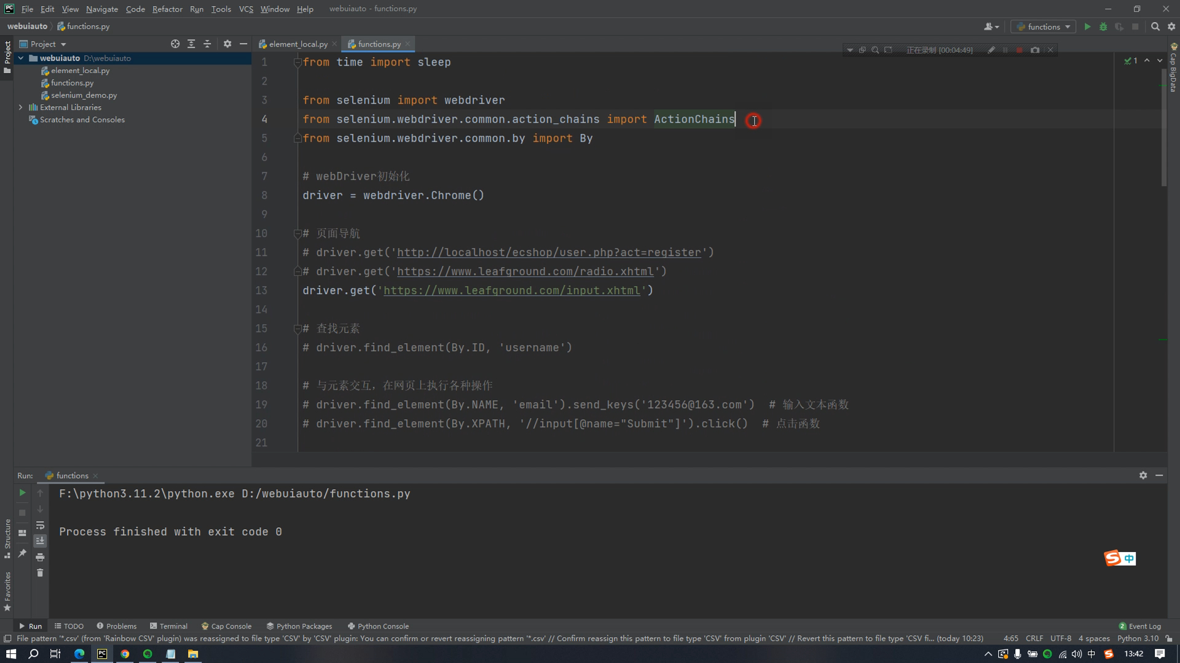The width and height of the screenshot is (1180, 663).
Task: Open recorder toolbar dropdown arrow
Action: point(850,50)
